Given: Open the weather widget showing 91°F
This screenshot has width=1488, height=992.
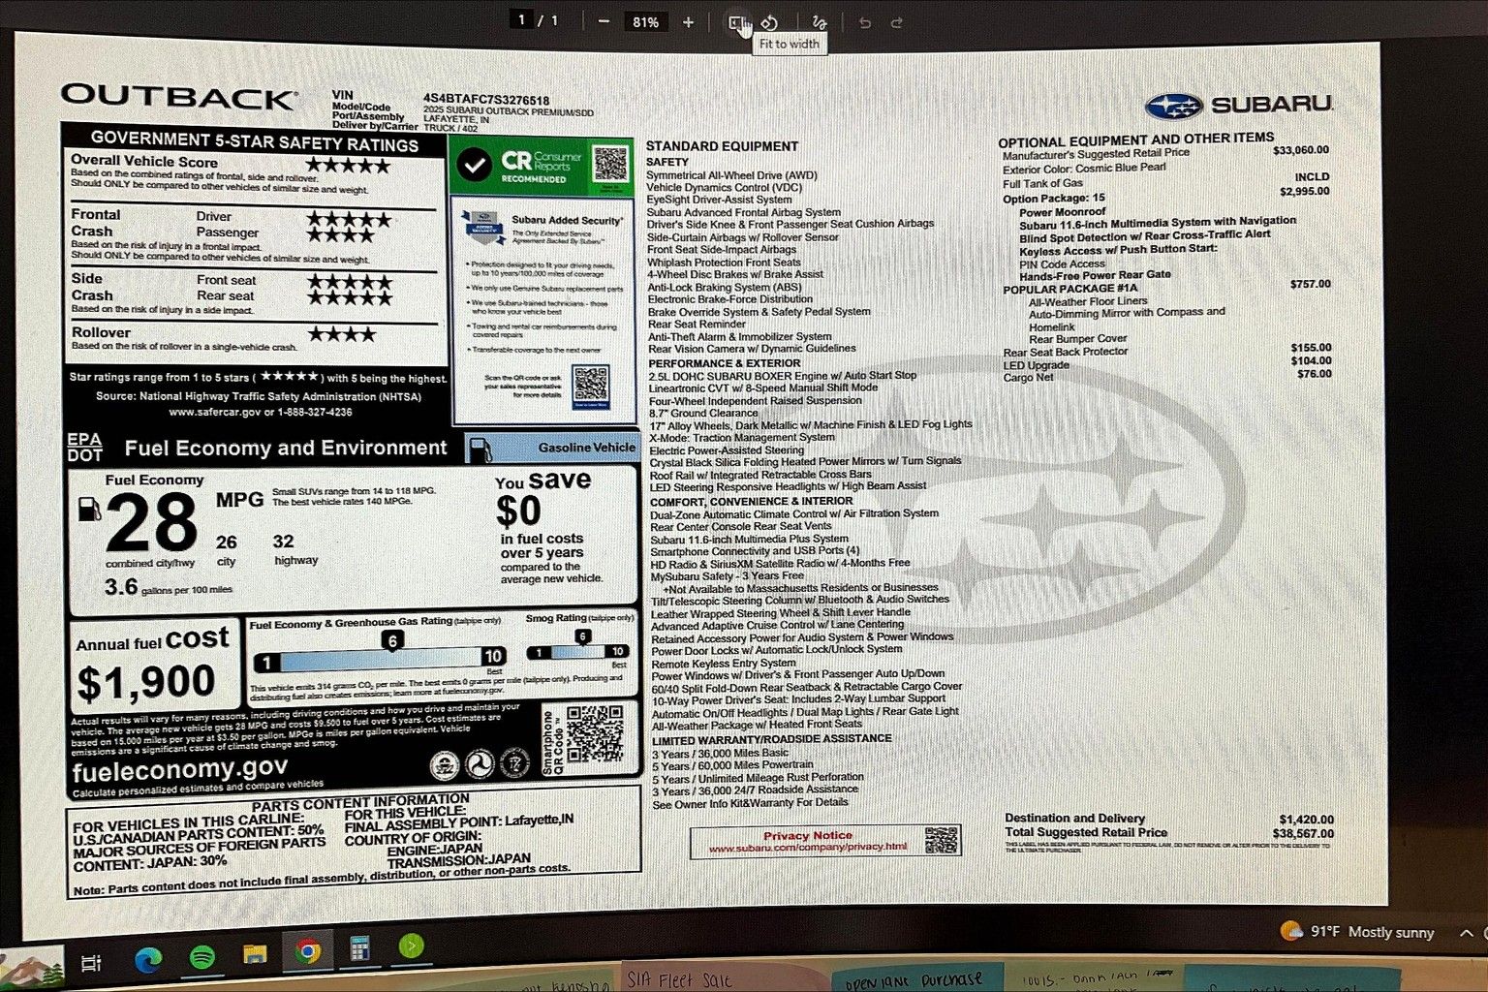Looking at the screenshot, I should 1356,931.
